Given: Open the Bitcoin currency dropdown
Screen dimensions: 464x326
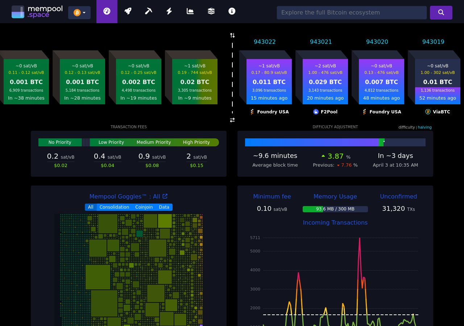Looking at the screenshot, I should point(79,12).
